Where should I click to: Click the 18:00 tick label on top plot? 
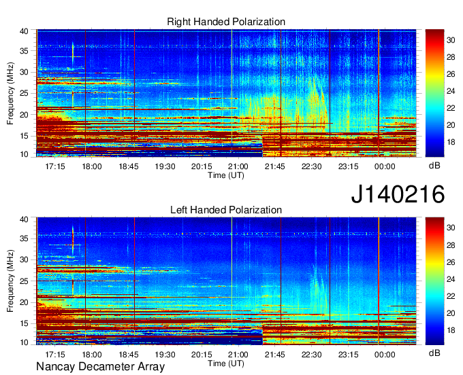91,166
